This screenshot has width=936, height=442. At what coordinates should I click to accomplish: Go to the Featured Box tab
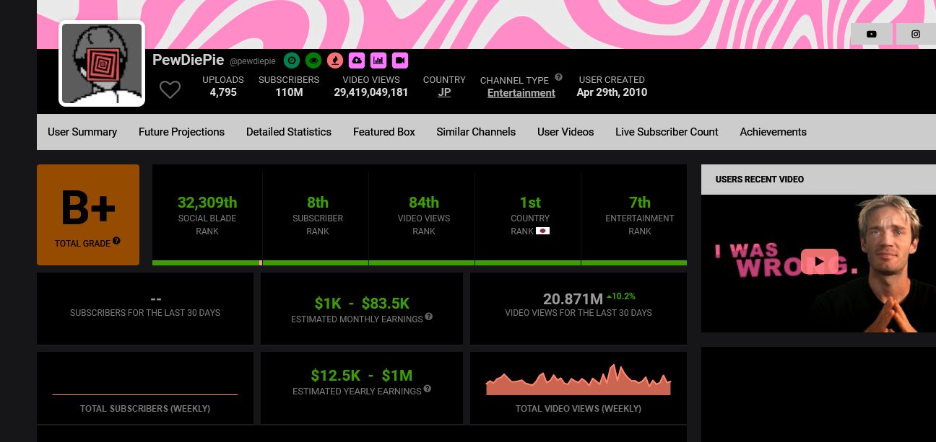(384, 132)
